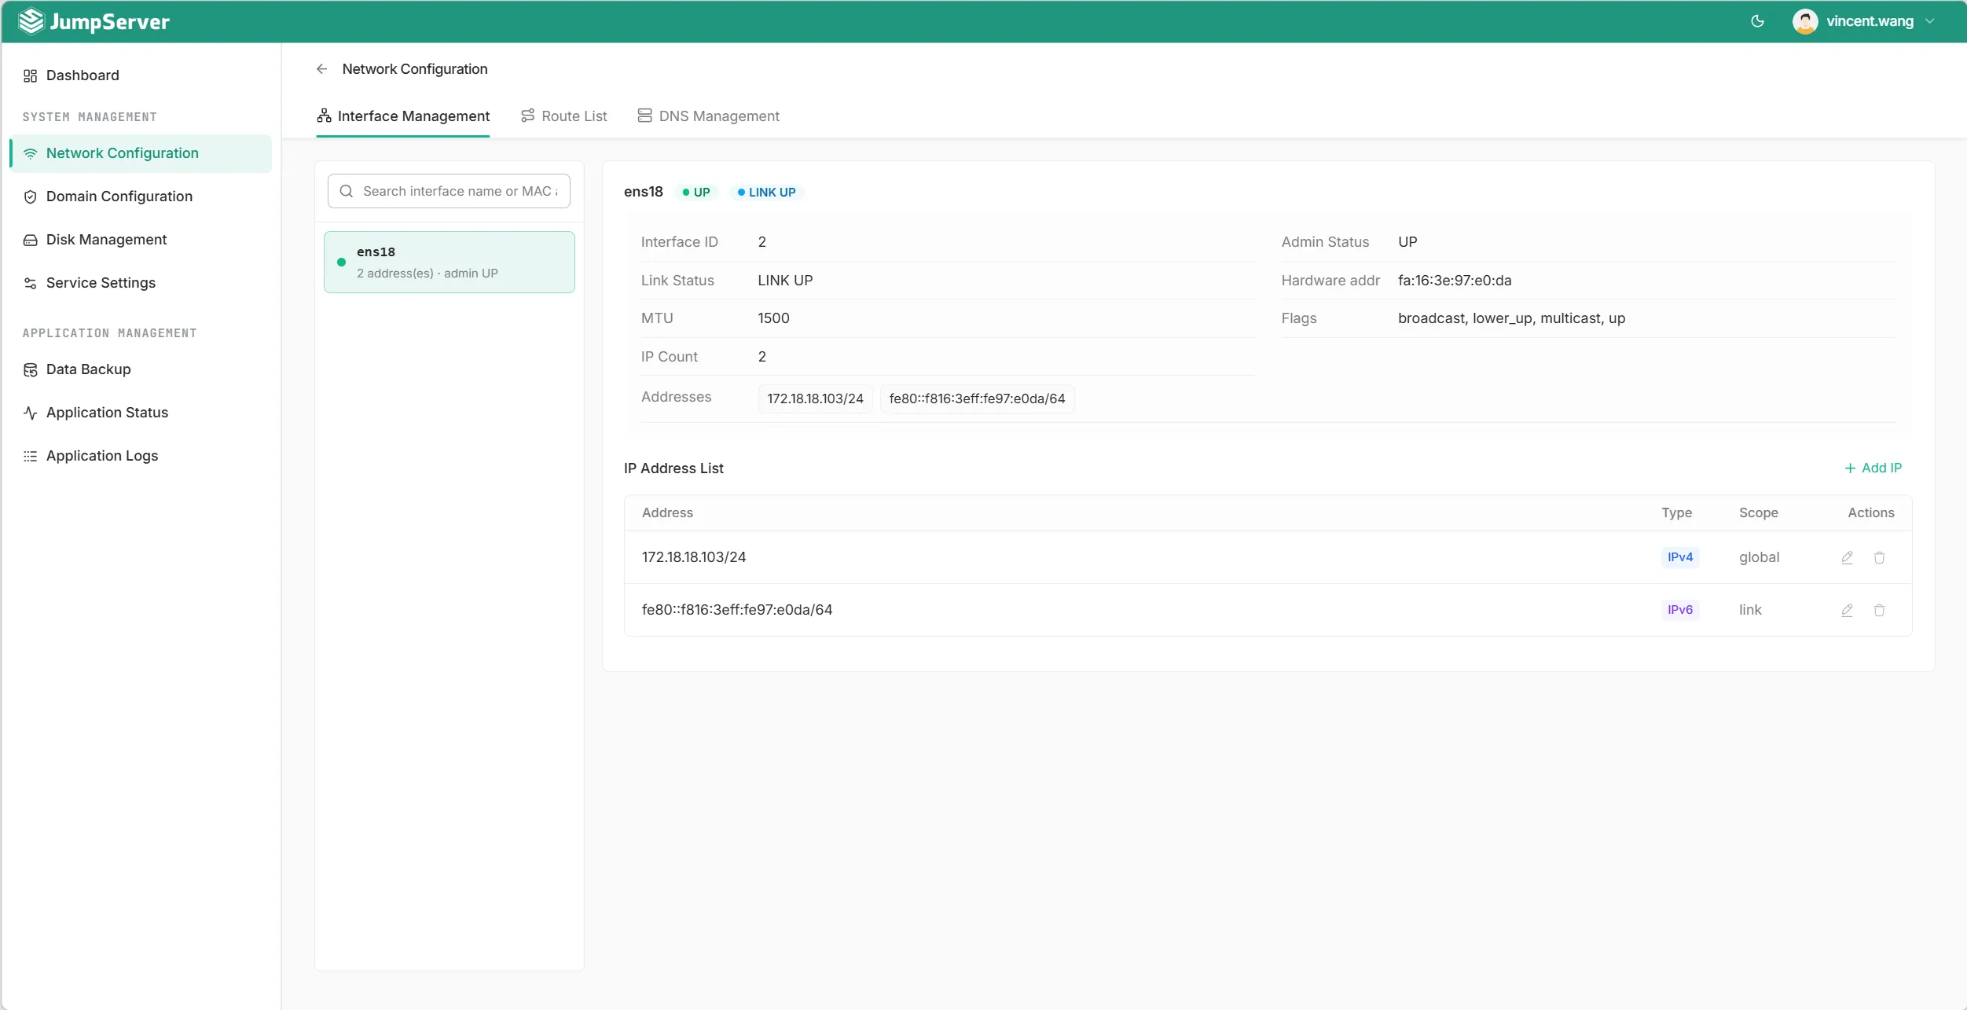Click hardware address fa:16:3e:97:e0:da
The height and width of the screenshot is (1010, 1967).
1454,281
